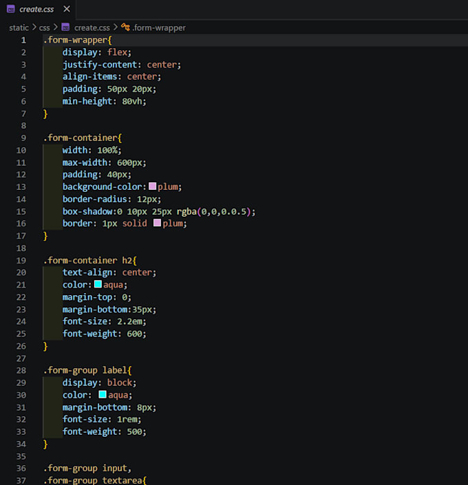The width and height of the screenshot is (468, 485).
Task: Click line number 1 in the gutter
Action: pyautogui.click(x=23, y=40)
